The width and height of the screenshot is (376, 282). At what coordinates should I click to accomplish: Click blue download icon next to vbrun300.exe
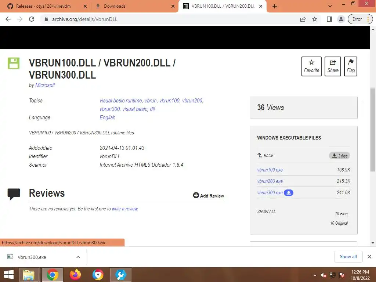(289, 192)
